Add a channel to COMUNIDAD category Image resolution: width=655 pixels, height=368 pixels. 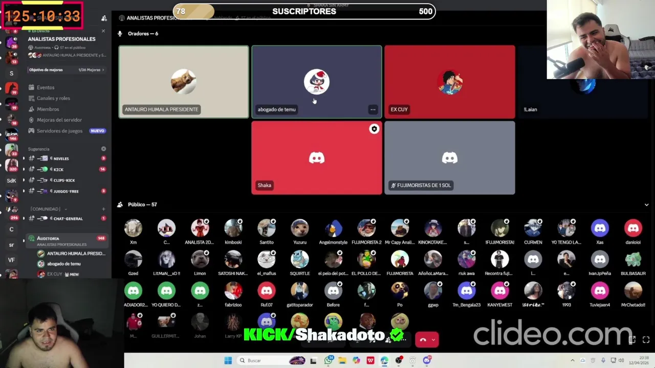pyautogui.click(x=103, y=209)
